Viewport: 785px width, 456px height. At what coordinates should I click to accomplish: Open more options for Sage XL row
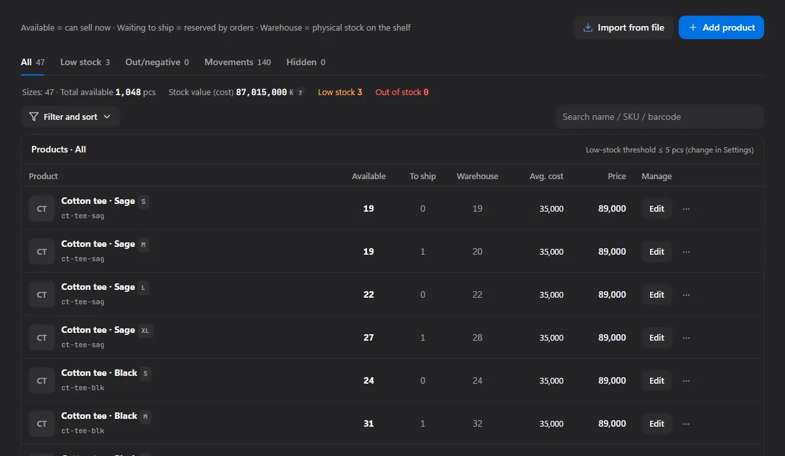[686, 337]
